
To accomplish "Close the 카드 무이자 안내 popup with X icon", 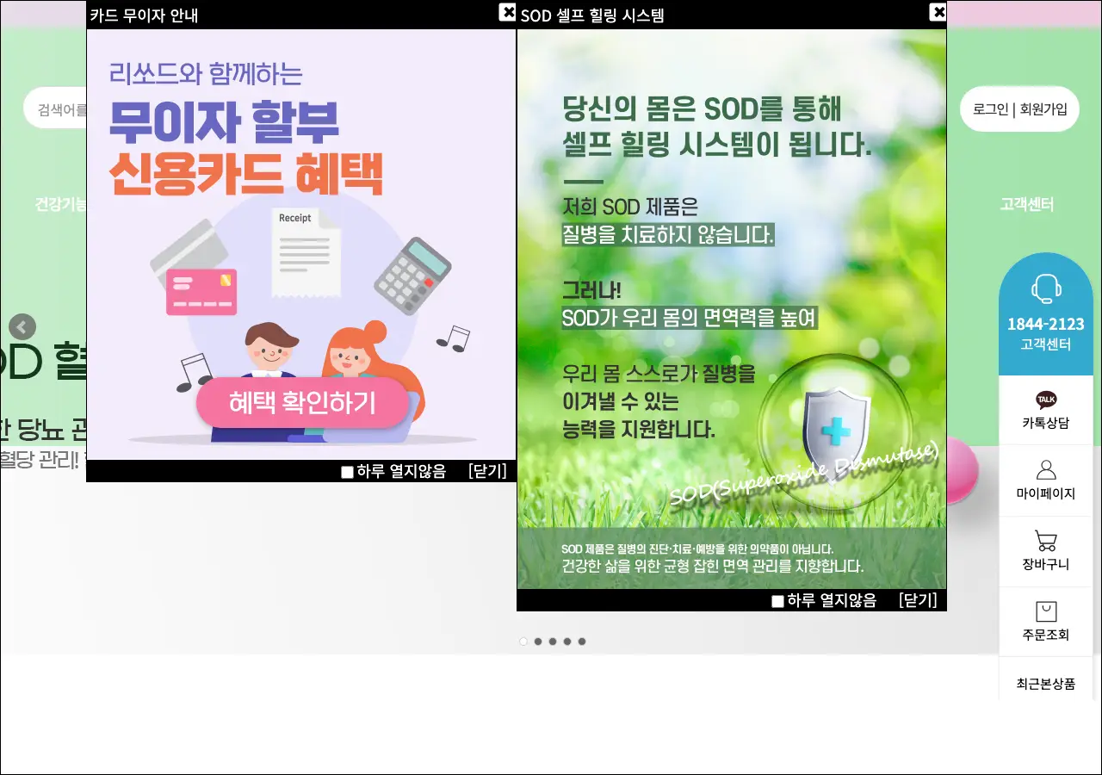I will tap(507, 12).
